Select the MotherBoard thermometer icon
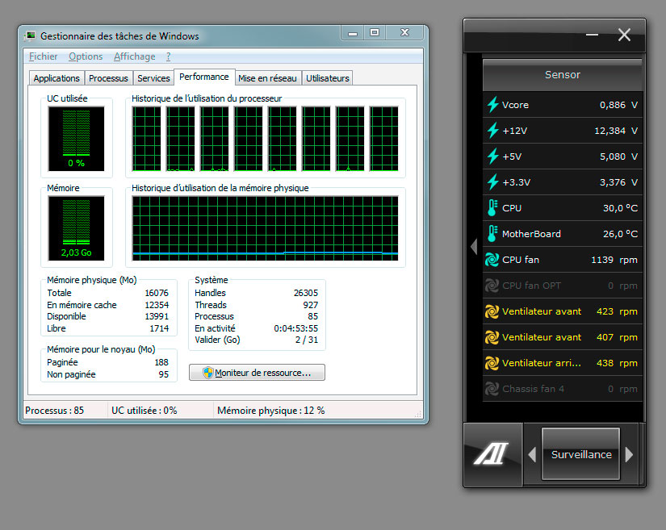This screenshot has height=530, width=666. point(492,234)
